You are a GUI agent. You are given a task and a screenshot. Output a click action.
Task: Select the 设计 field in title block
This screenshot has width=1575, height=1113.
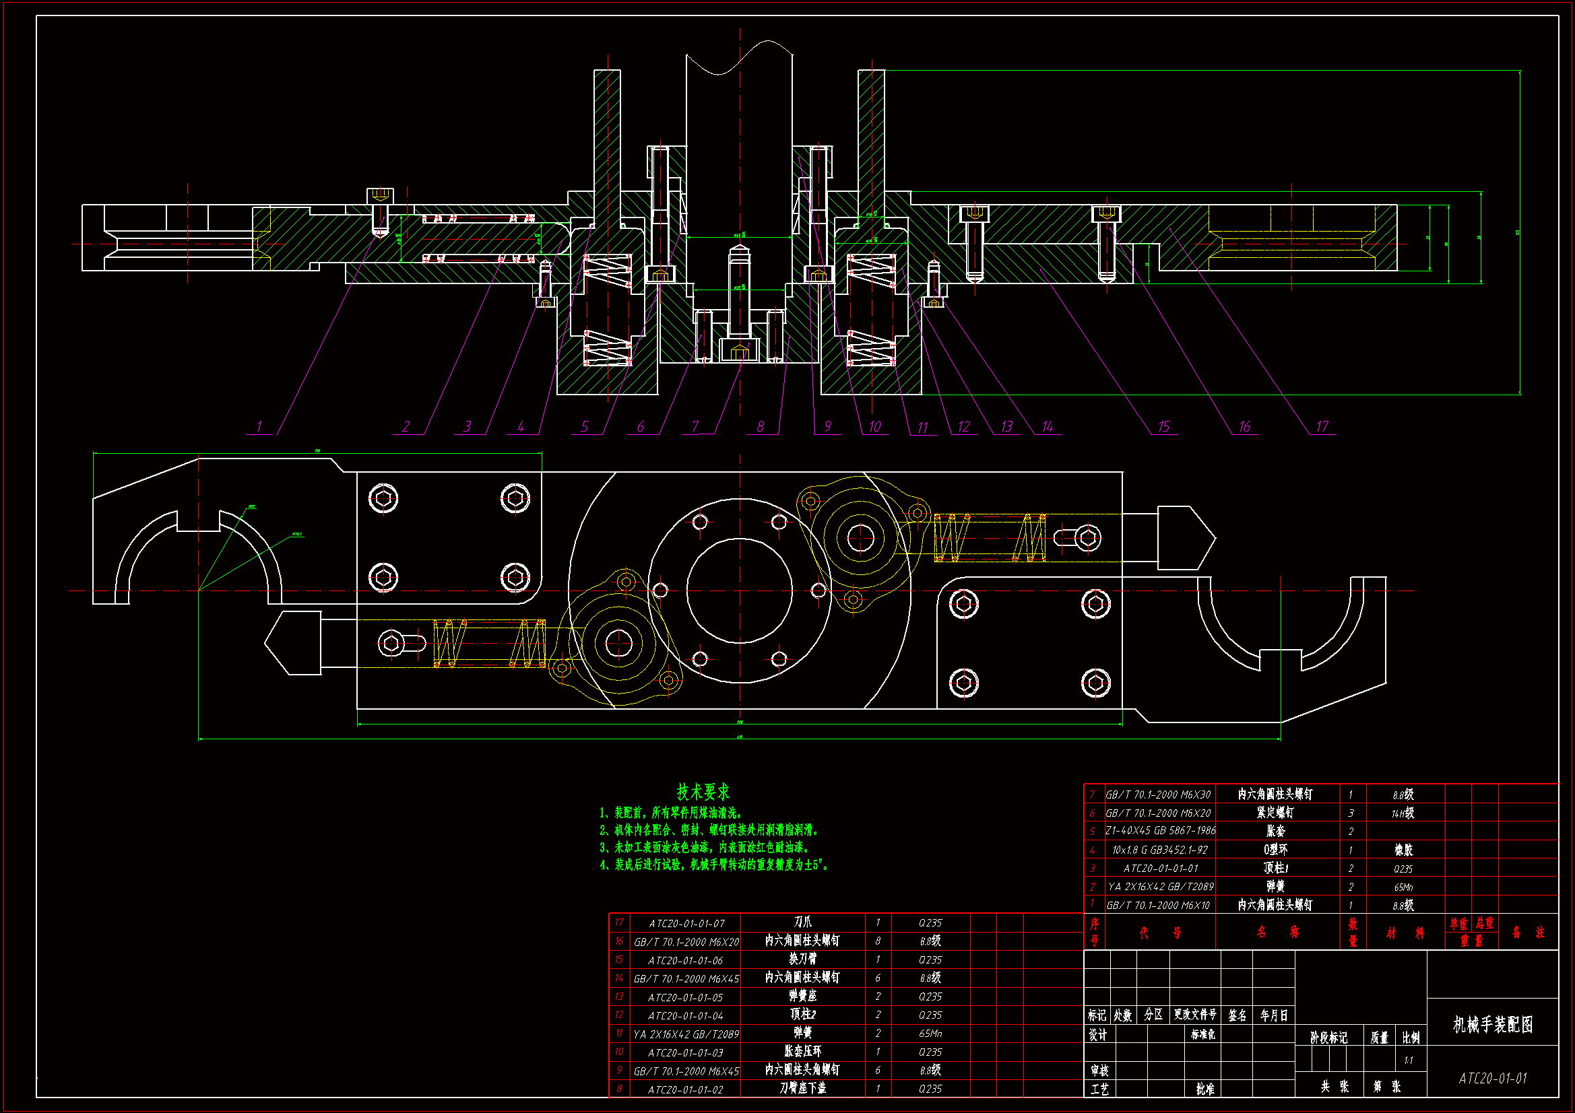pyautogui.click(x=1097, y=1035)
